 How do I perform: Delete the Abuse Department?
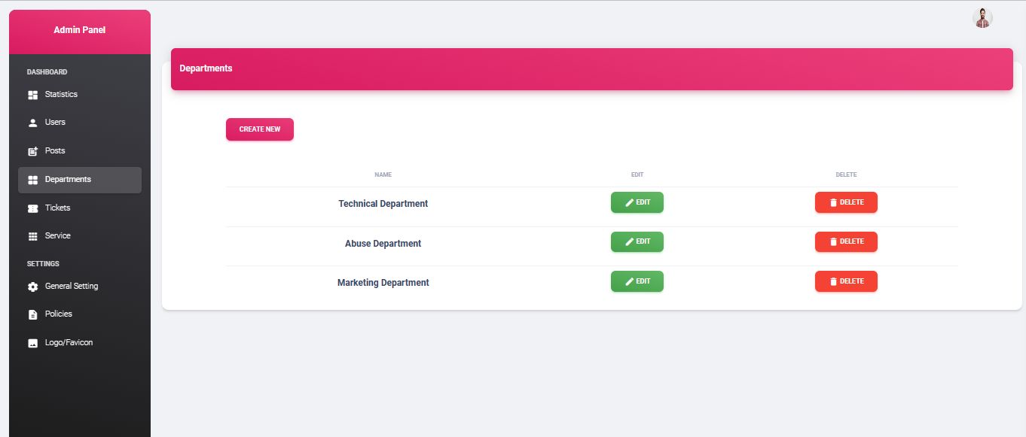pos(846,241)
